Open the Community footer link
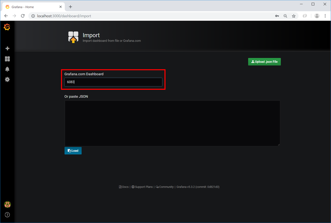 [165, 187]
